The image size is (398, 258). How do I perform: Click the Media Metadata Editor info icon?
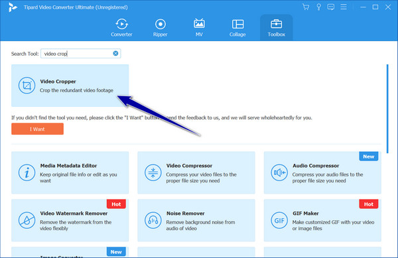point(27,172)
